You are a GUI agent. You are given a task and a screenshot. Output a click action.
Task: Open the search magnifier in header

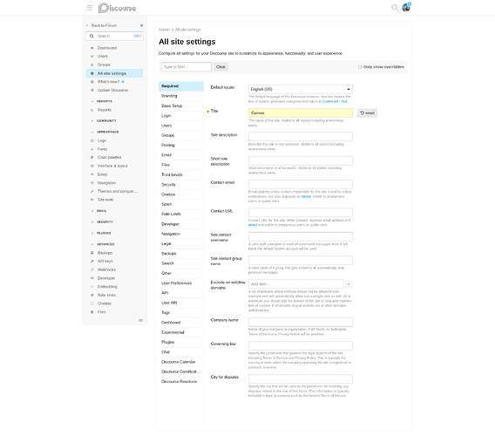(x=395, y=8)
